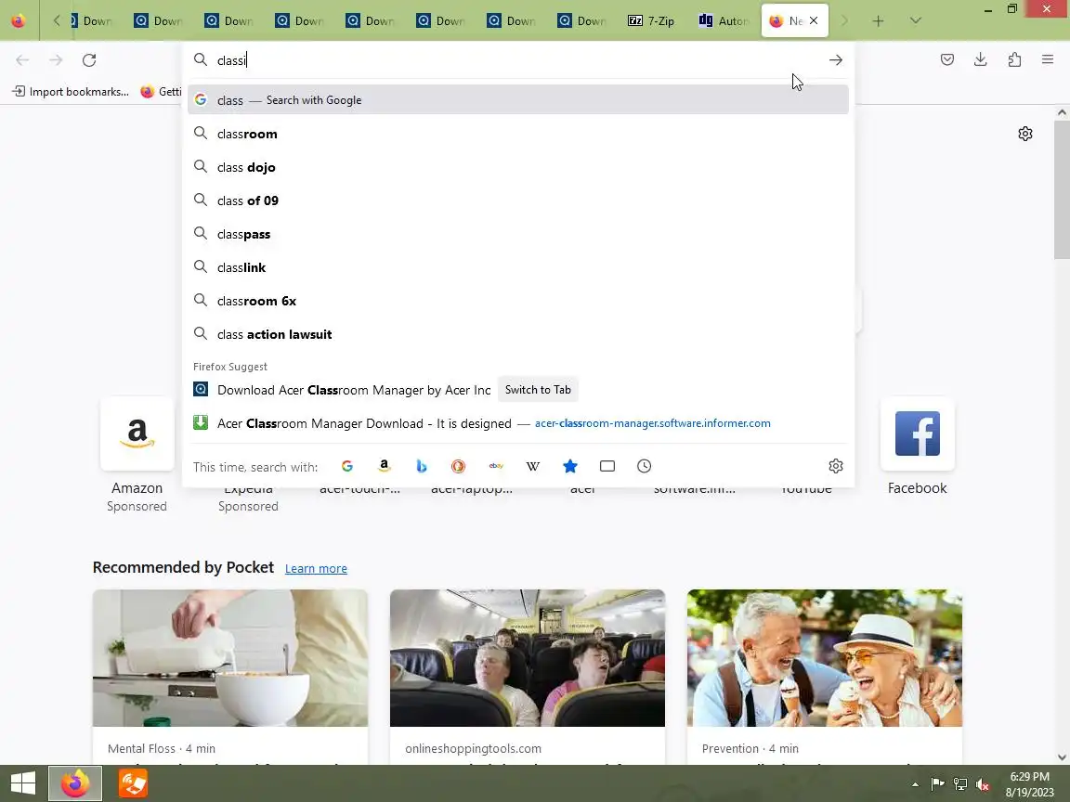Open the Mental Floss article card
The height and width of the screenshot is (802, 1070).
230,677
